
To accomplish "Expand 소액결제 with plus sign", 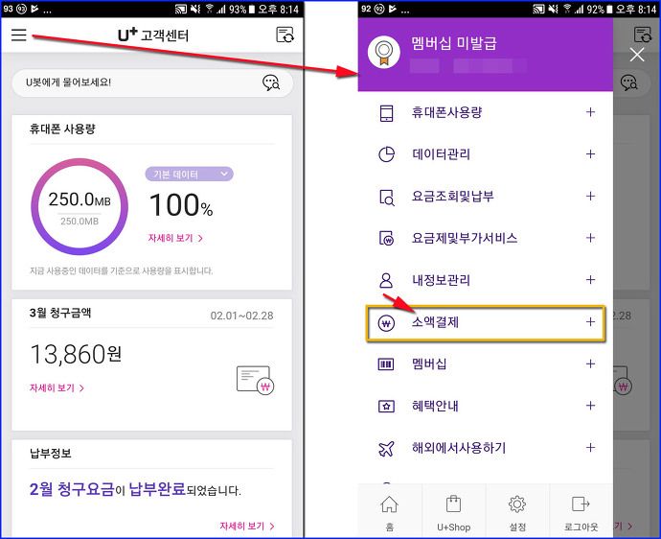I will click(x=590, y=322).
